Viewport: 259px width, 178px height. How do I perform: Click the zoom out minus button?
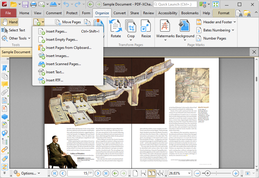click(197, 173)
